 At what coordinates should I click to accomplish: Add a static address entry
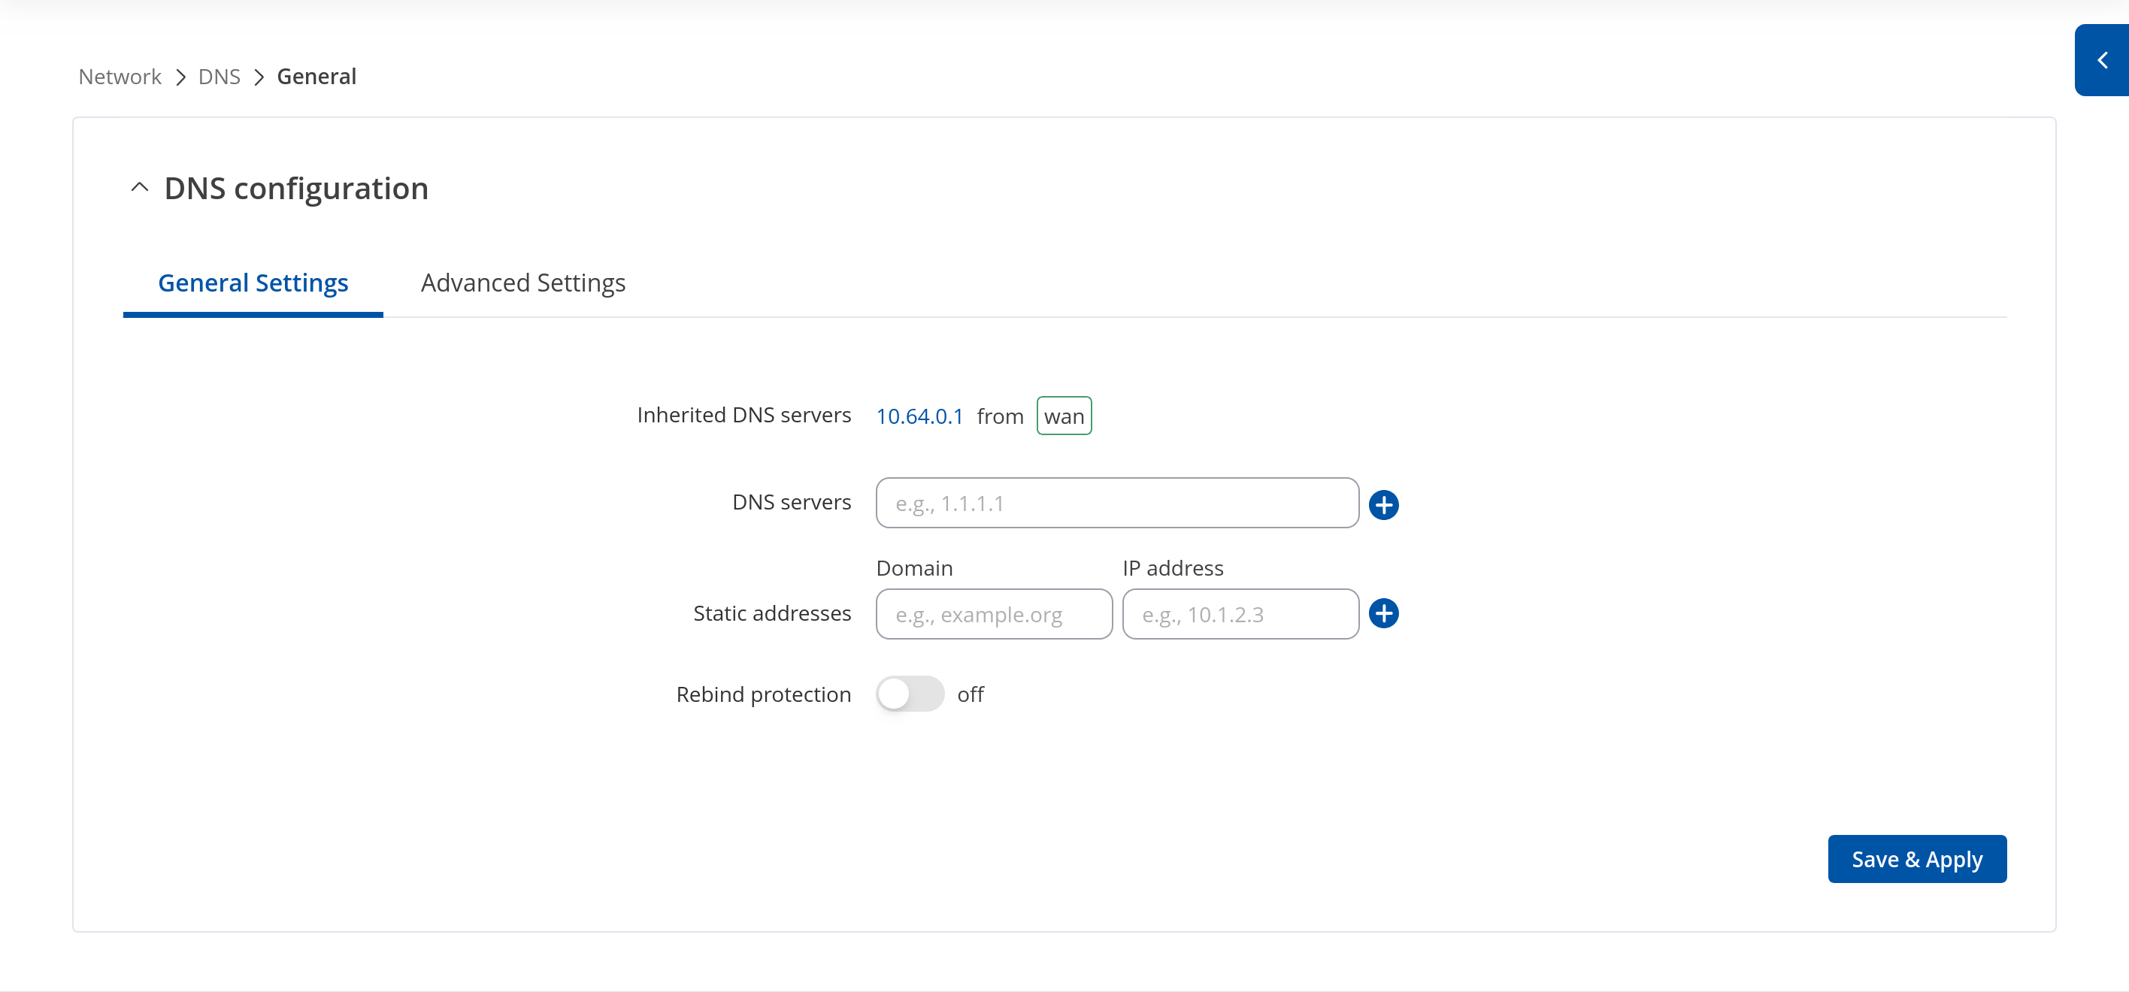tap(1383, 614)
